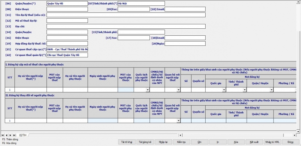
Task: Click horizontal scrollbar right arrow
Action: 294,135
